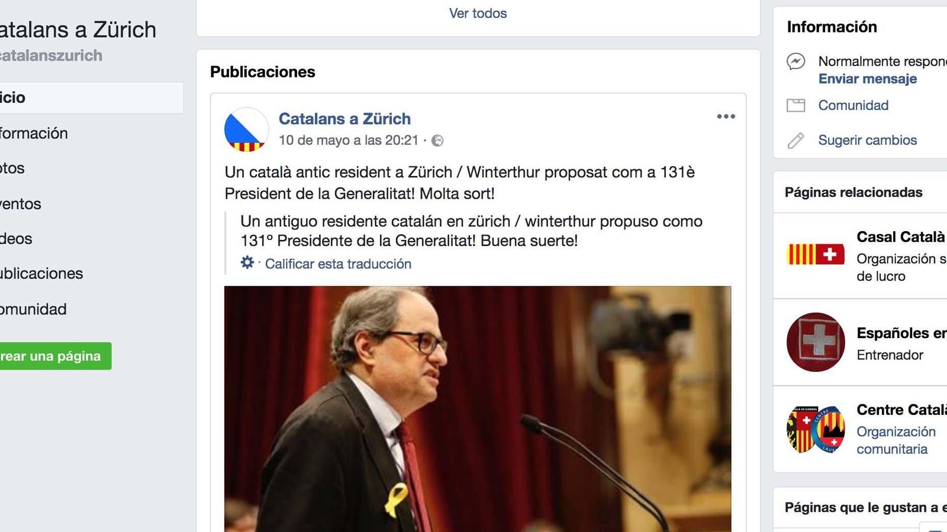
Task: Open the Quim Torra post photo
Action: pyautogui.click(x=478, y=409)
